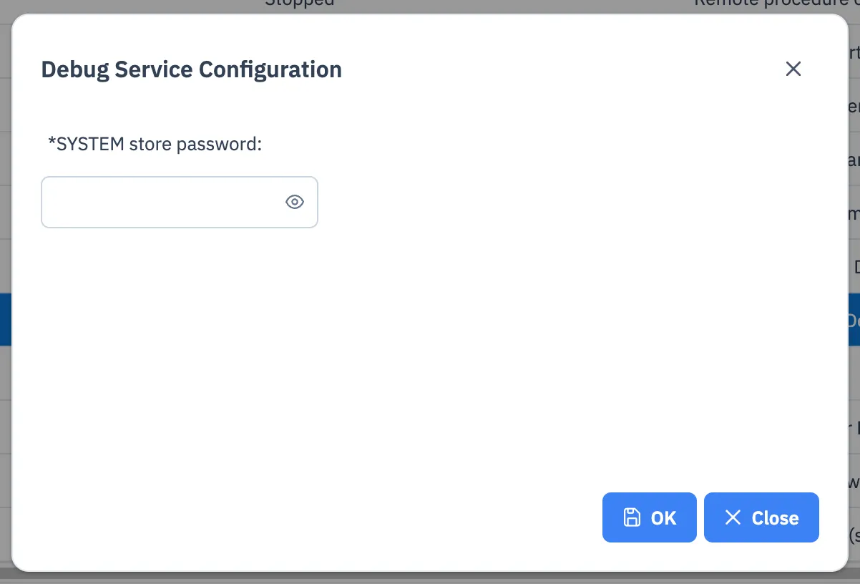This screenshot has width=860, height=584.
Task: Click the "Stopped" status text behind dialog
Action: click(300, 4)
